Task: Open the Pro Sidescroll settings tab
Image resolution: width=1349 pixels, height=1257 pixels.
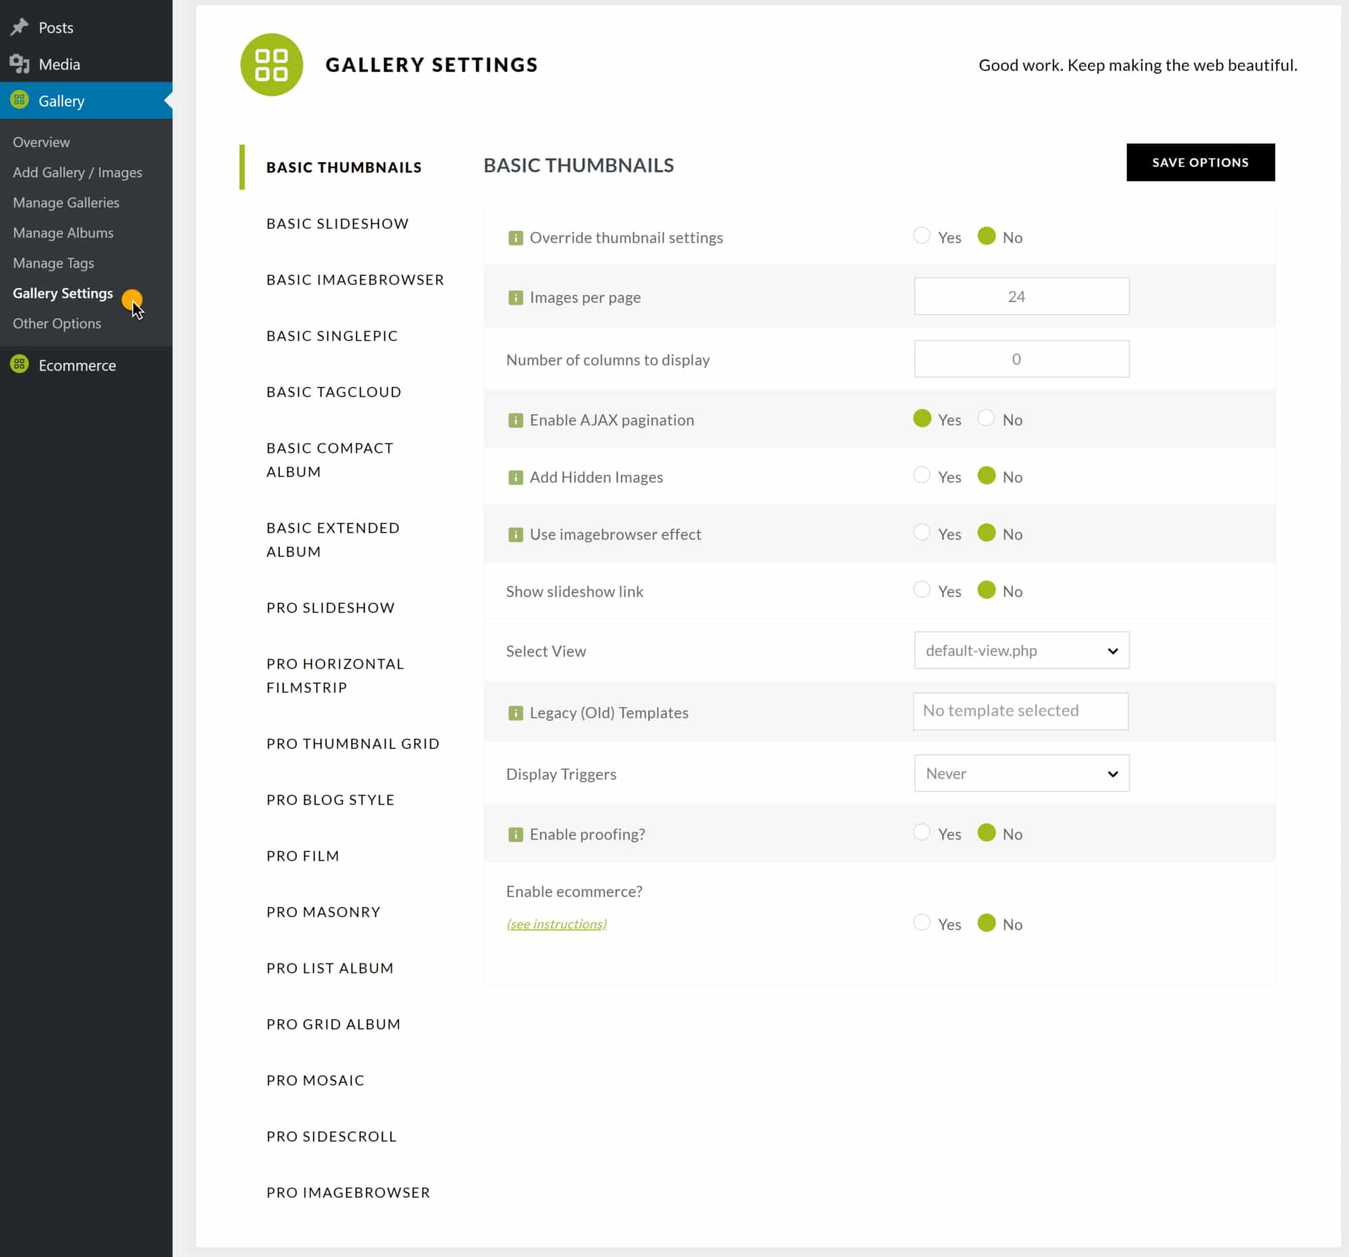Action: click(x=331, y=1136)
